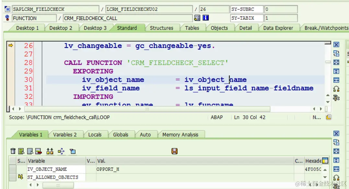Click the editor's vertical scroll down arrow
This screenshot has height=189, width=349.
(x=328, y=102)
